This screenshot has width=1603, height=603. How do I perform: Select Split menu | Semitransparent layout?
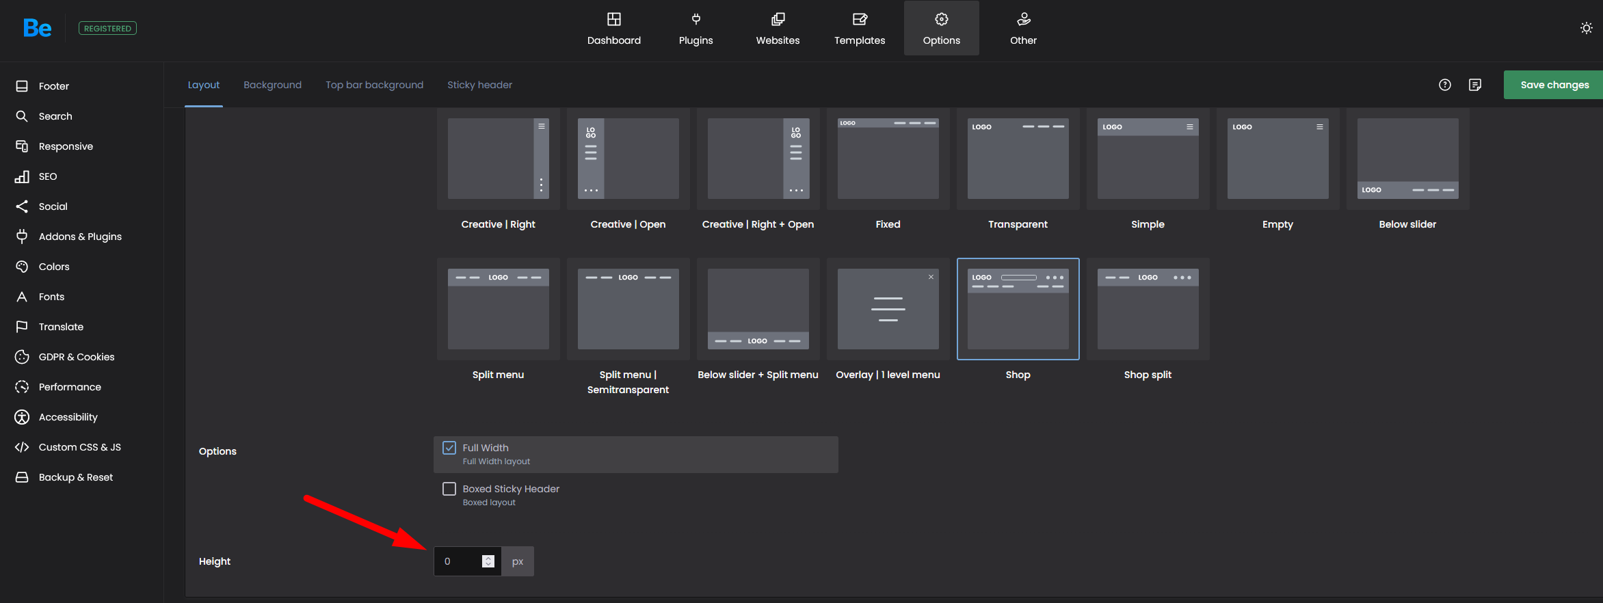[628, 309]
